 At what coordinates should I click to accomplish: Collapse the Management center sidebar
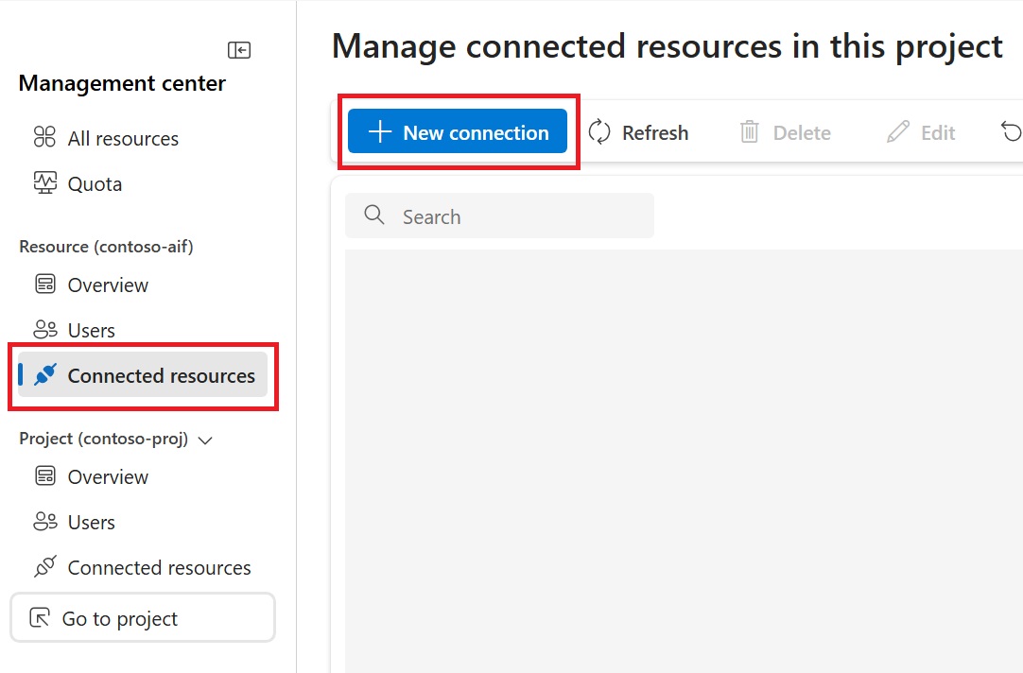pos(239,49)
